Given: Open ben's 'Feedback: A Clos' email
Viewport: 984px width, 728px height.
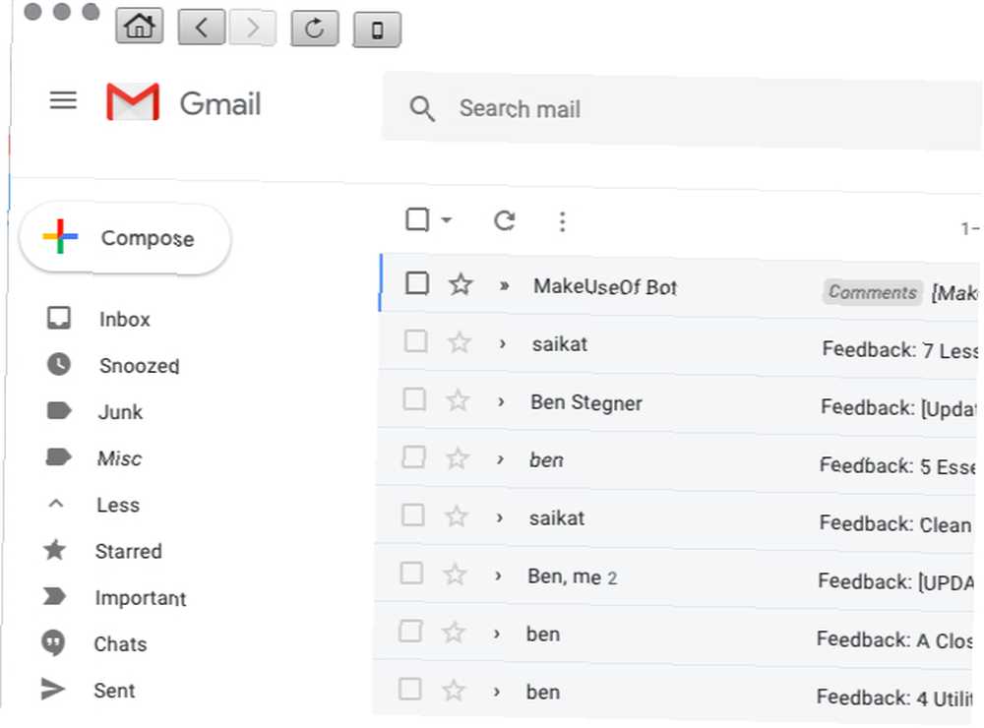Looking at the screenshot, I should point(673,635).
